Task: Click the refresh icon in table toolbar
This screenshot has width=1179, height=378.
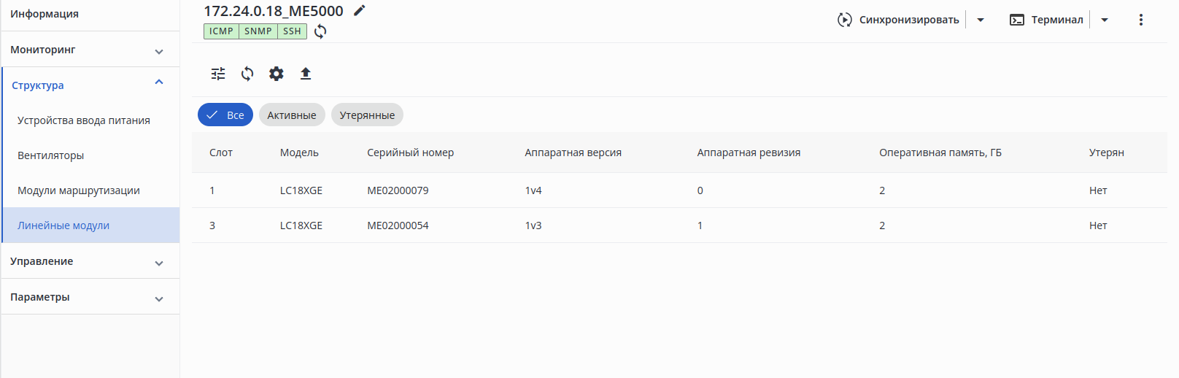Action: coord(247,74)
